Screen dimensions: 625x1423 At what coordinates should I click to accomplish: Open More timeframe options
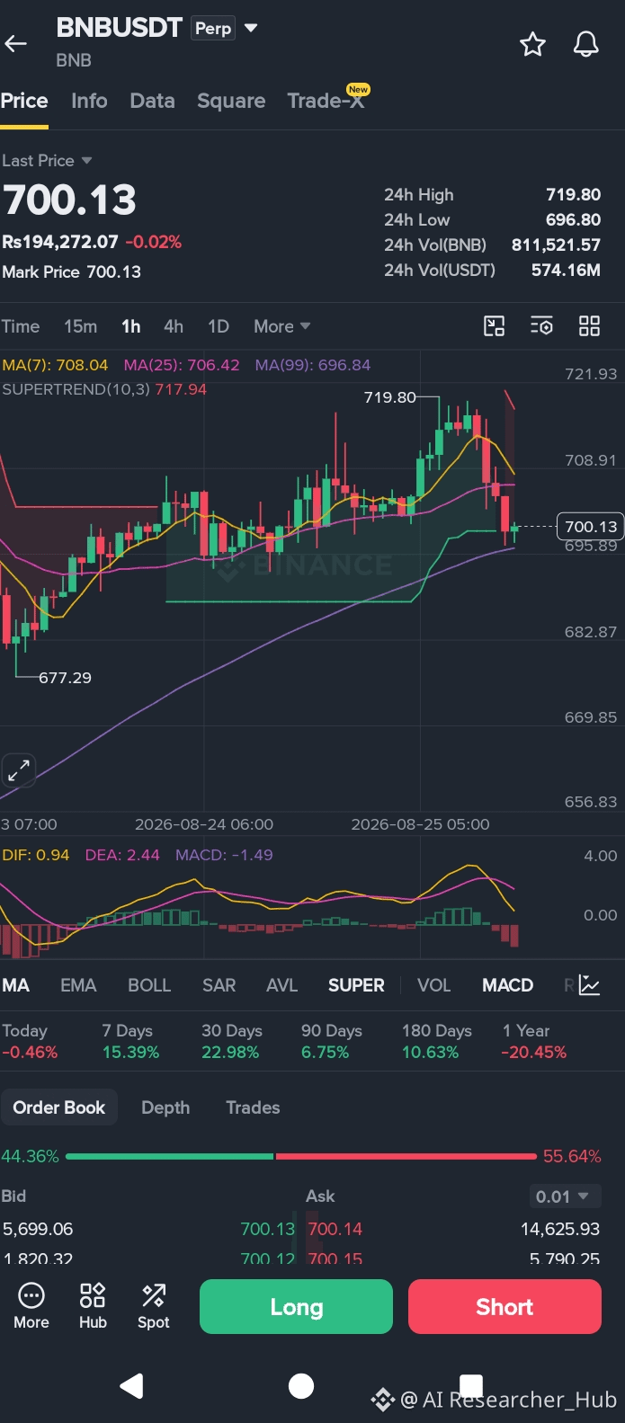point(281,326)
